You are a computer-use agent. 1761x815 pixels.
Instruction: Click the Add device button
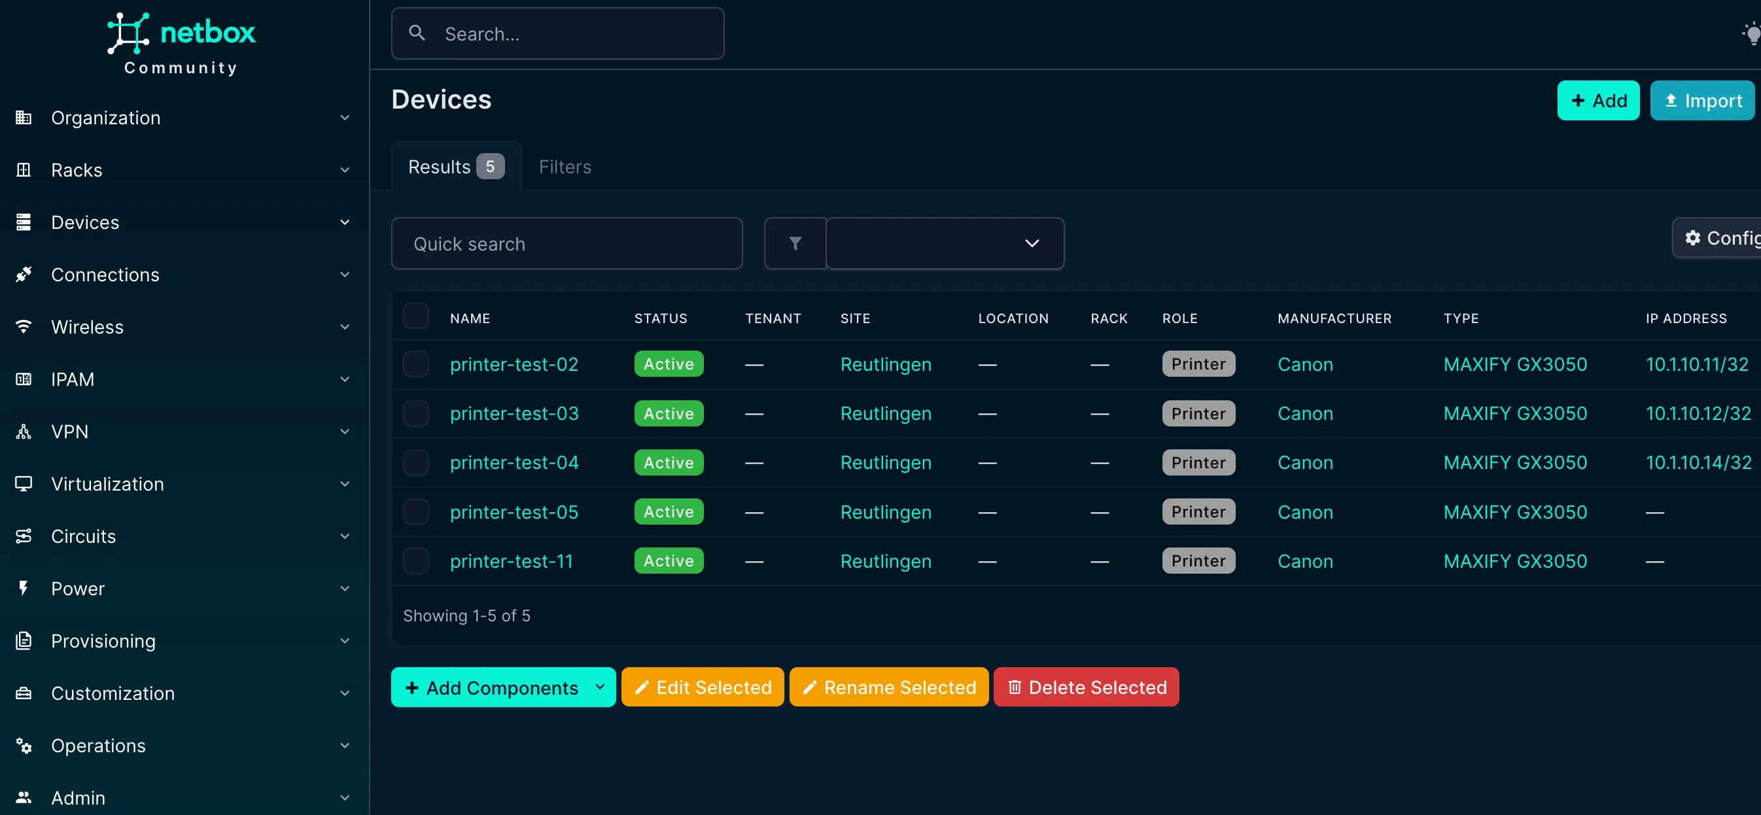pyautogui.click(x=1598, y=101)
